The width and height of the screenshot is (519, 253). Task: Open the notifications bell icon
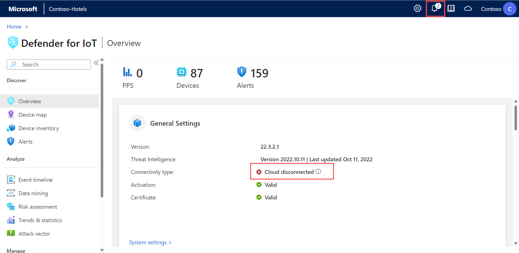click(x=435, y=9)
